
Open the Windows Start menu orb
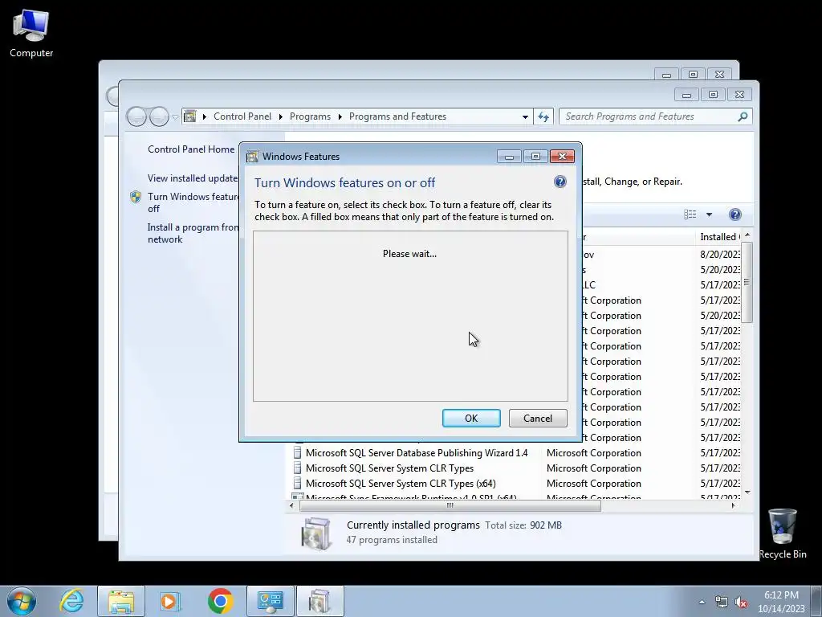tap(22, 601)
